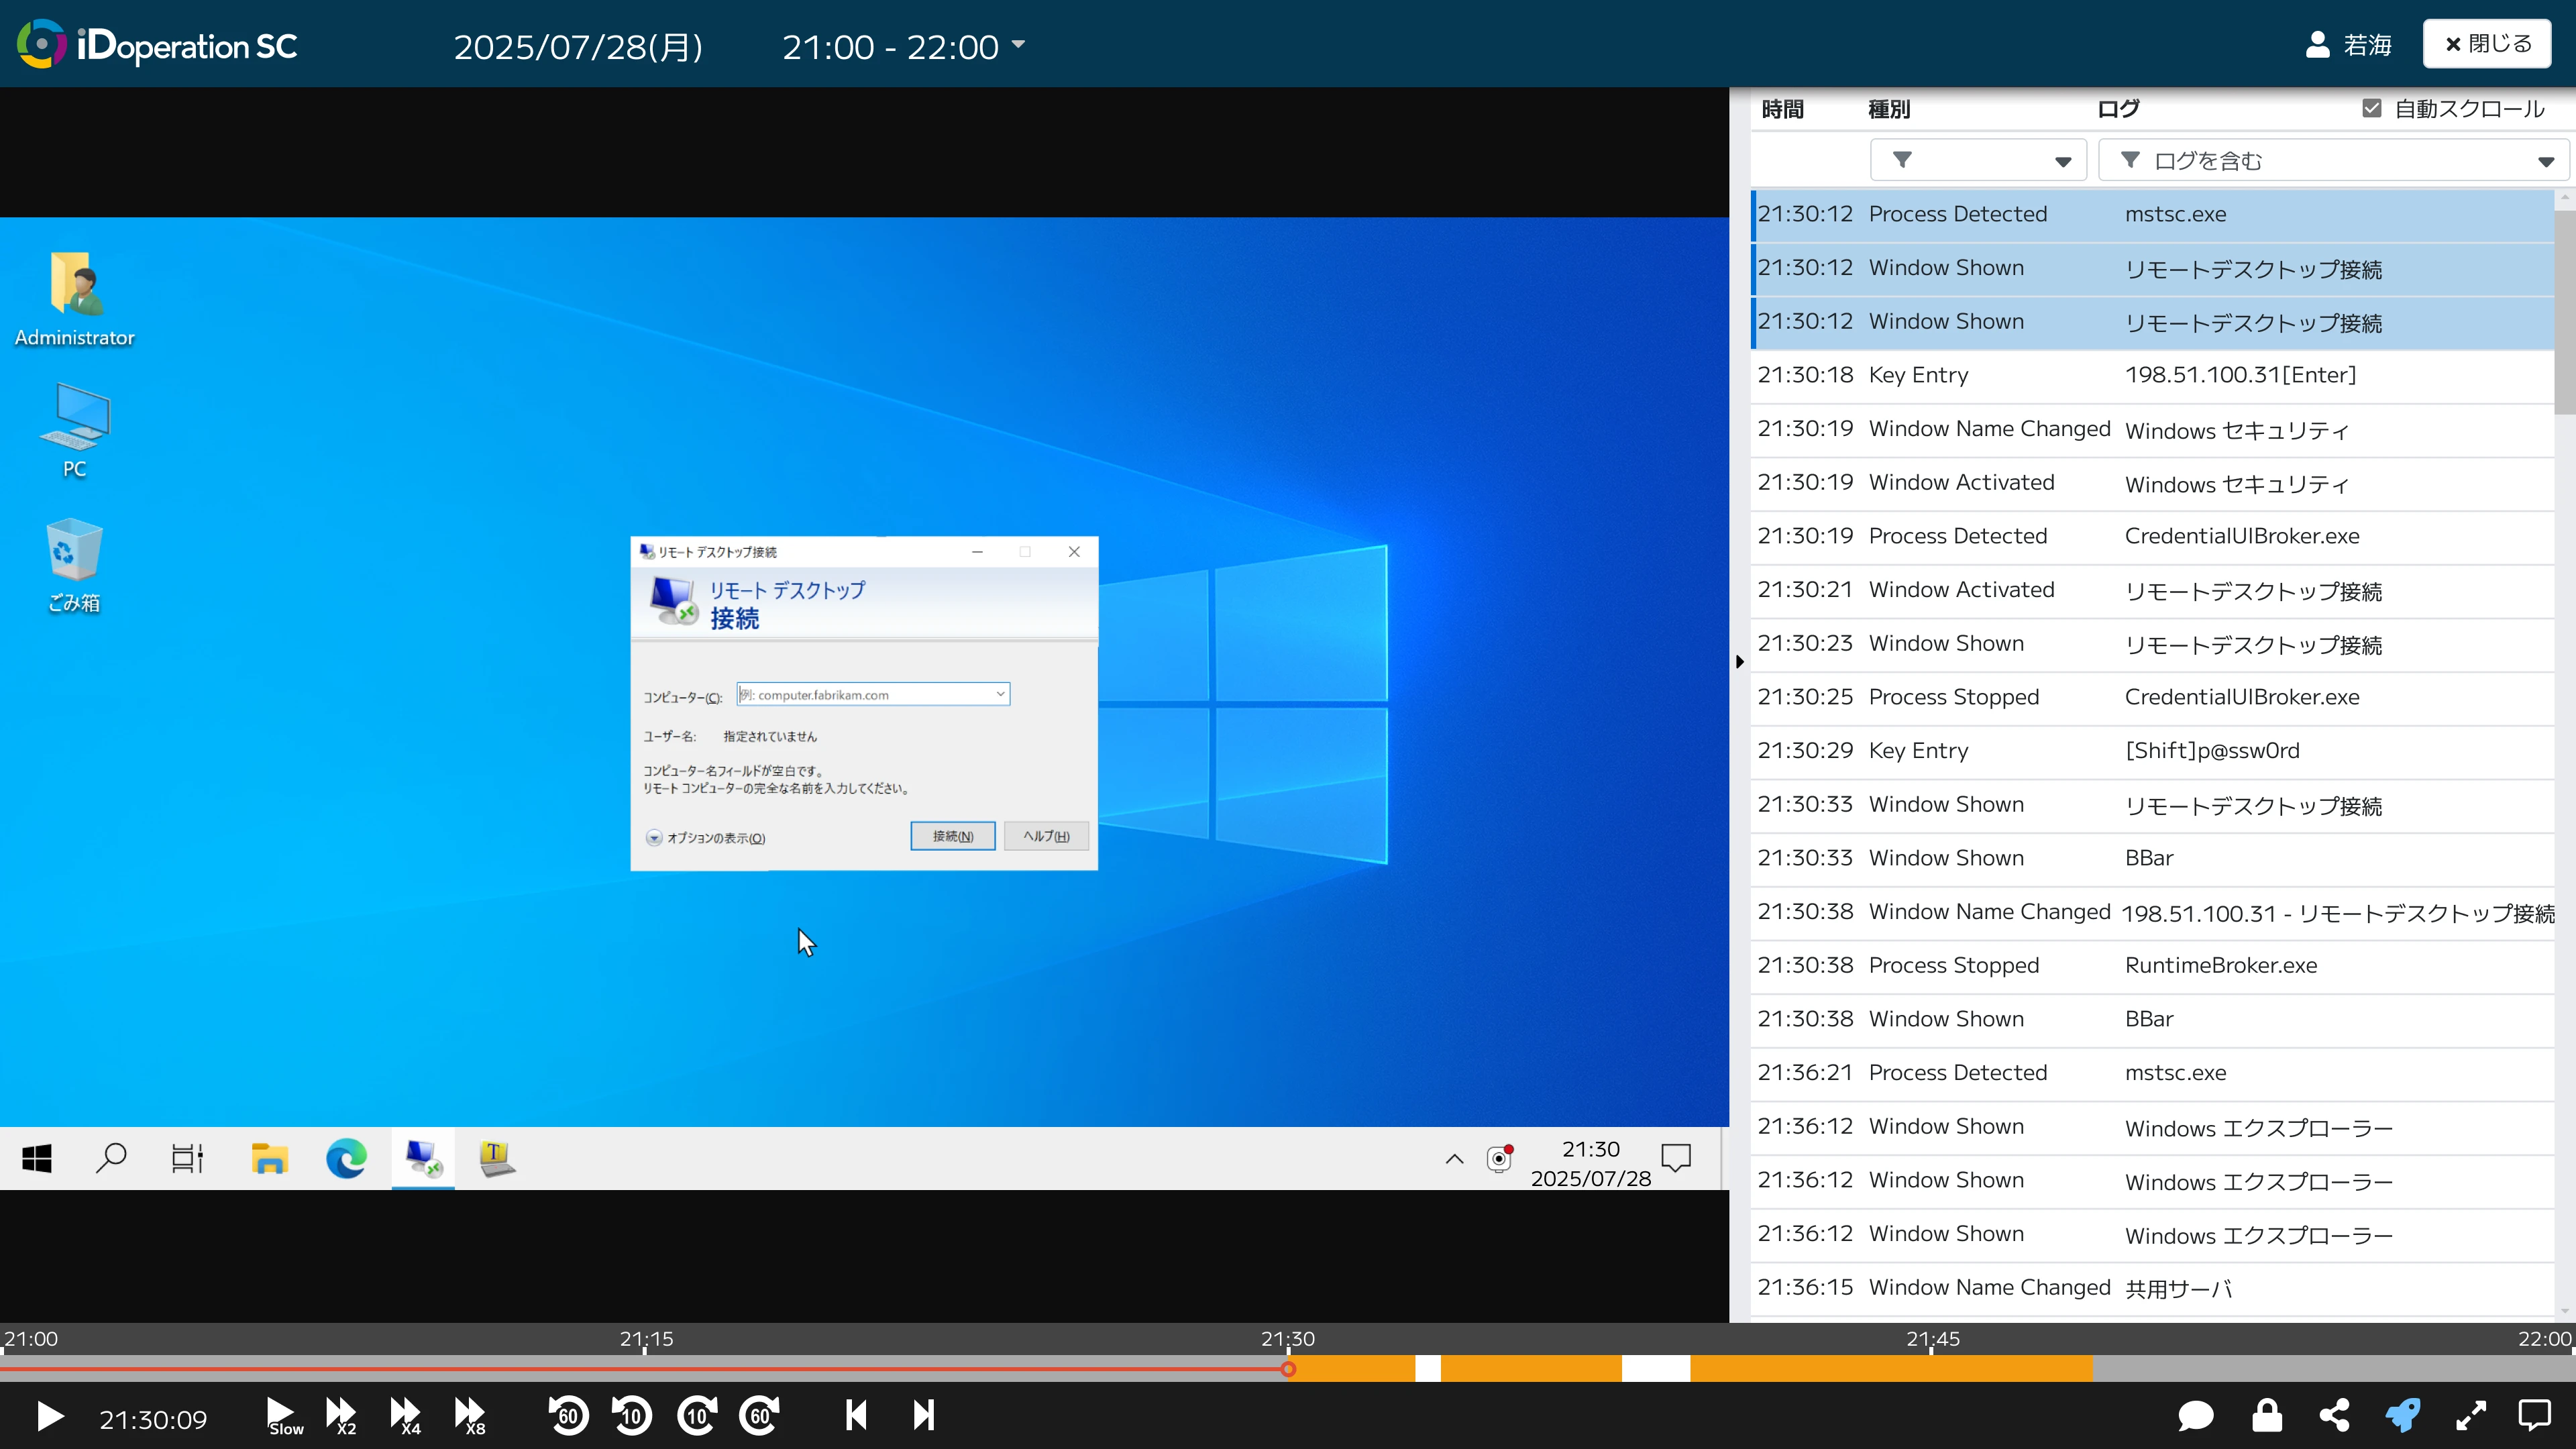Disable the 自動スクロール checkbox
Screen dimensions: 2576x1449
[2372, 109]
